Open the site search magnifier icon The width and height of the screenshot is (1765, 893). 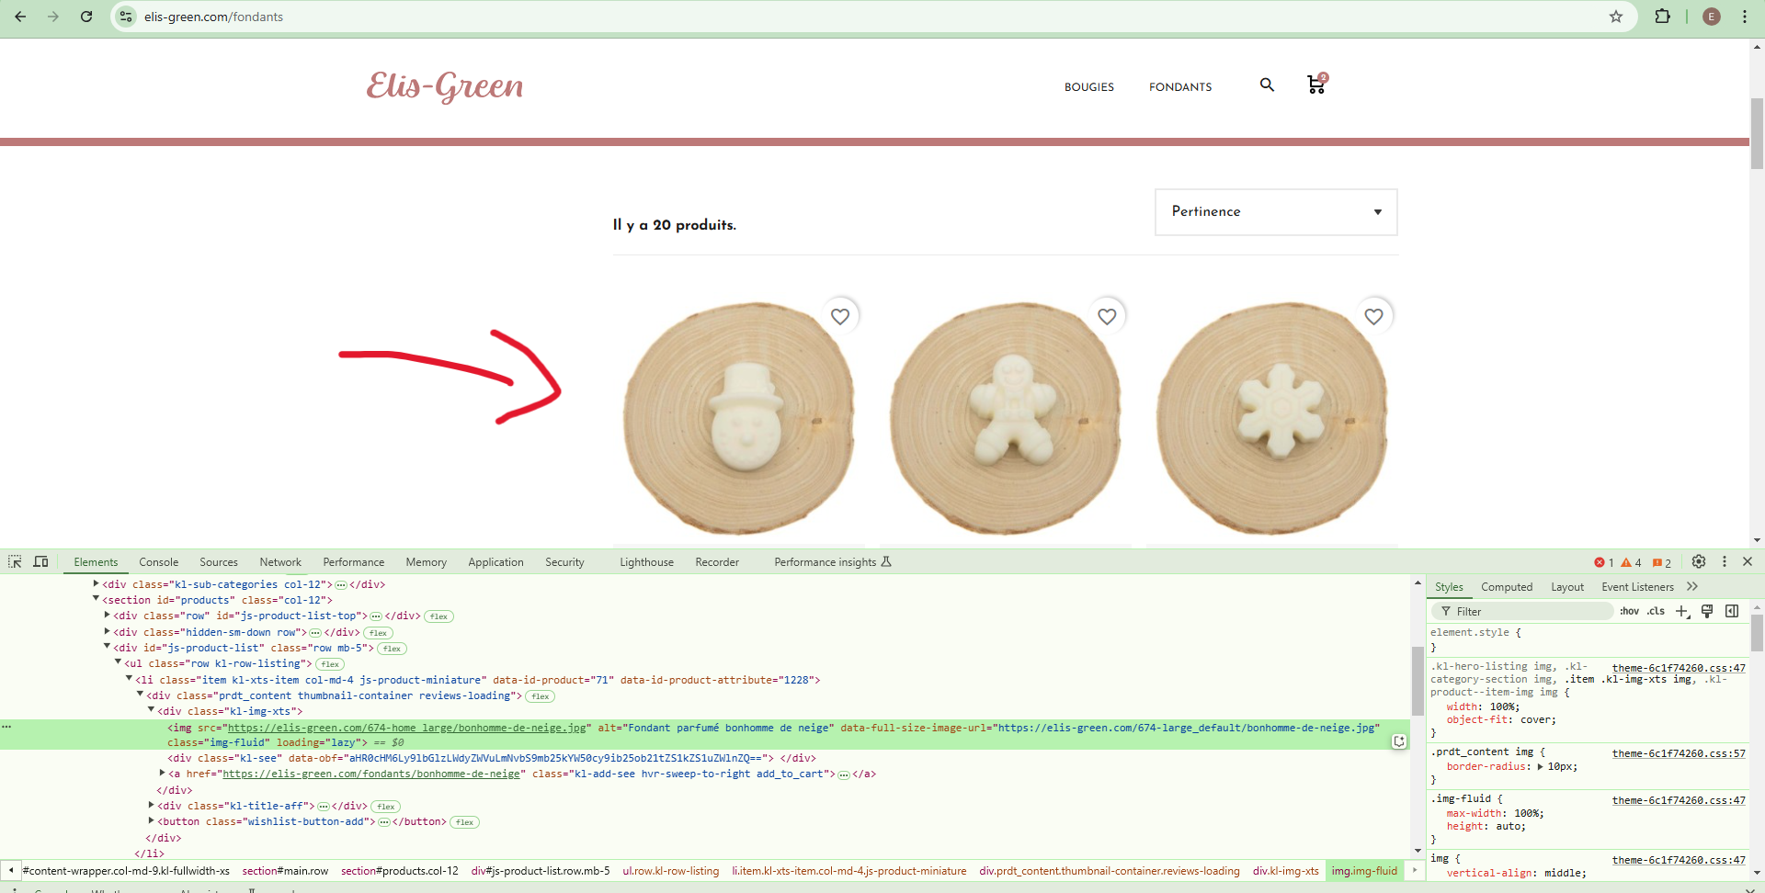(1267, 85)
